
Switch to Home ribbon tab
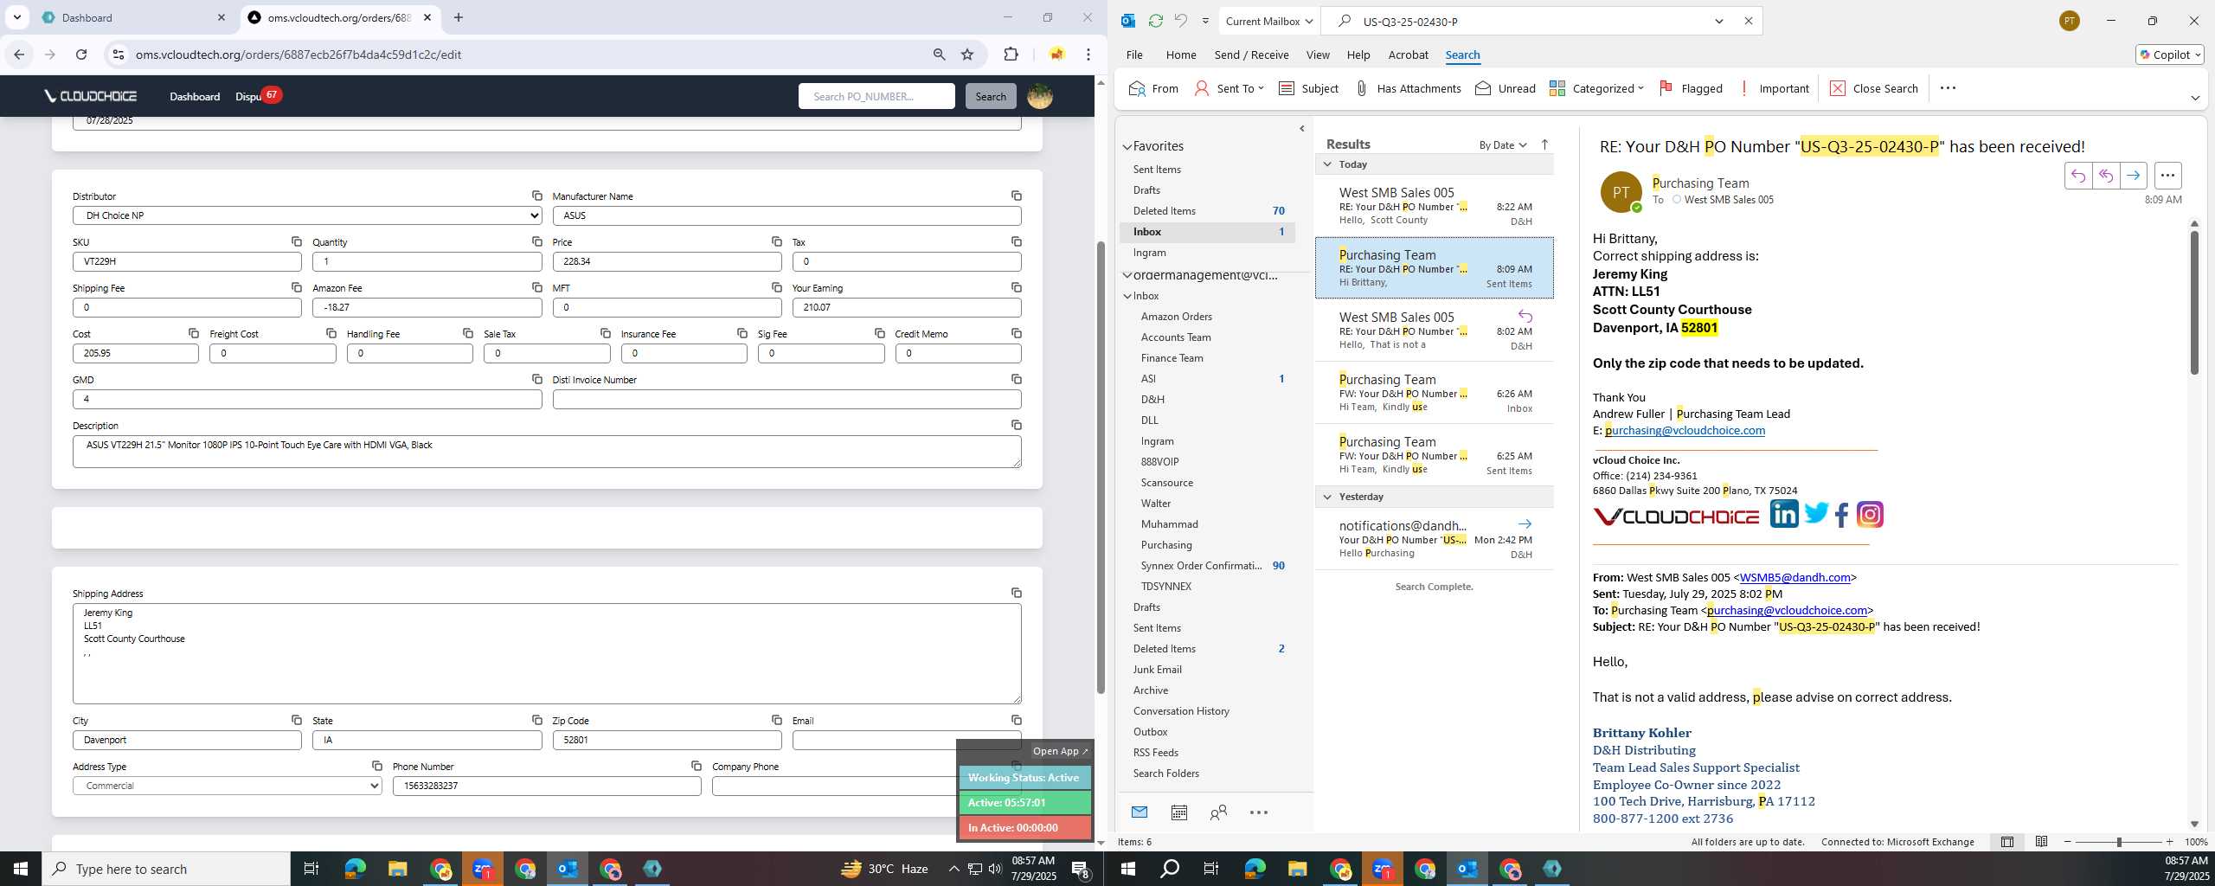point(1181,55)
